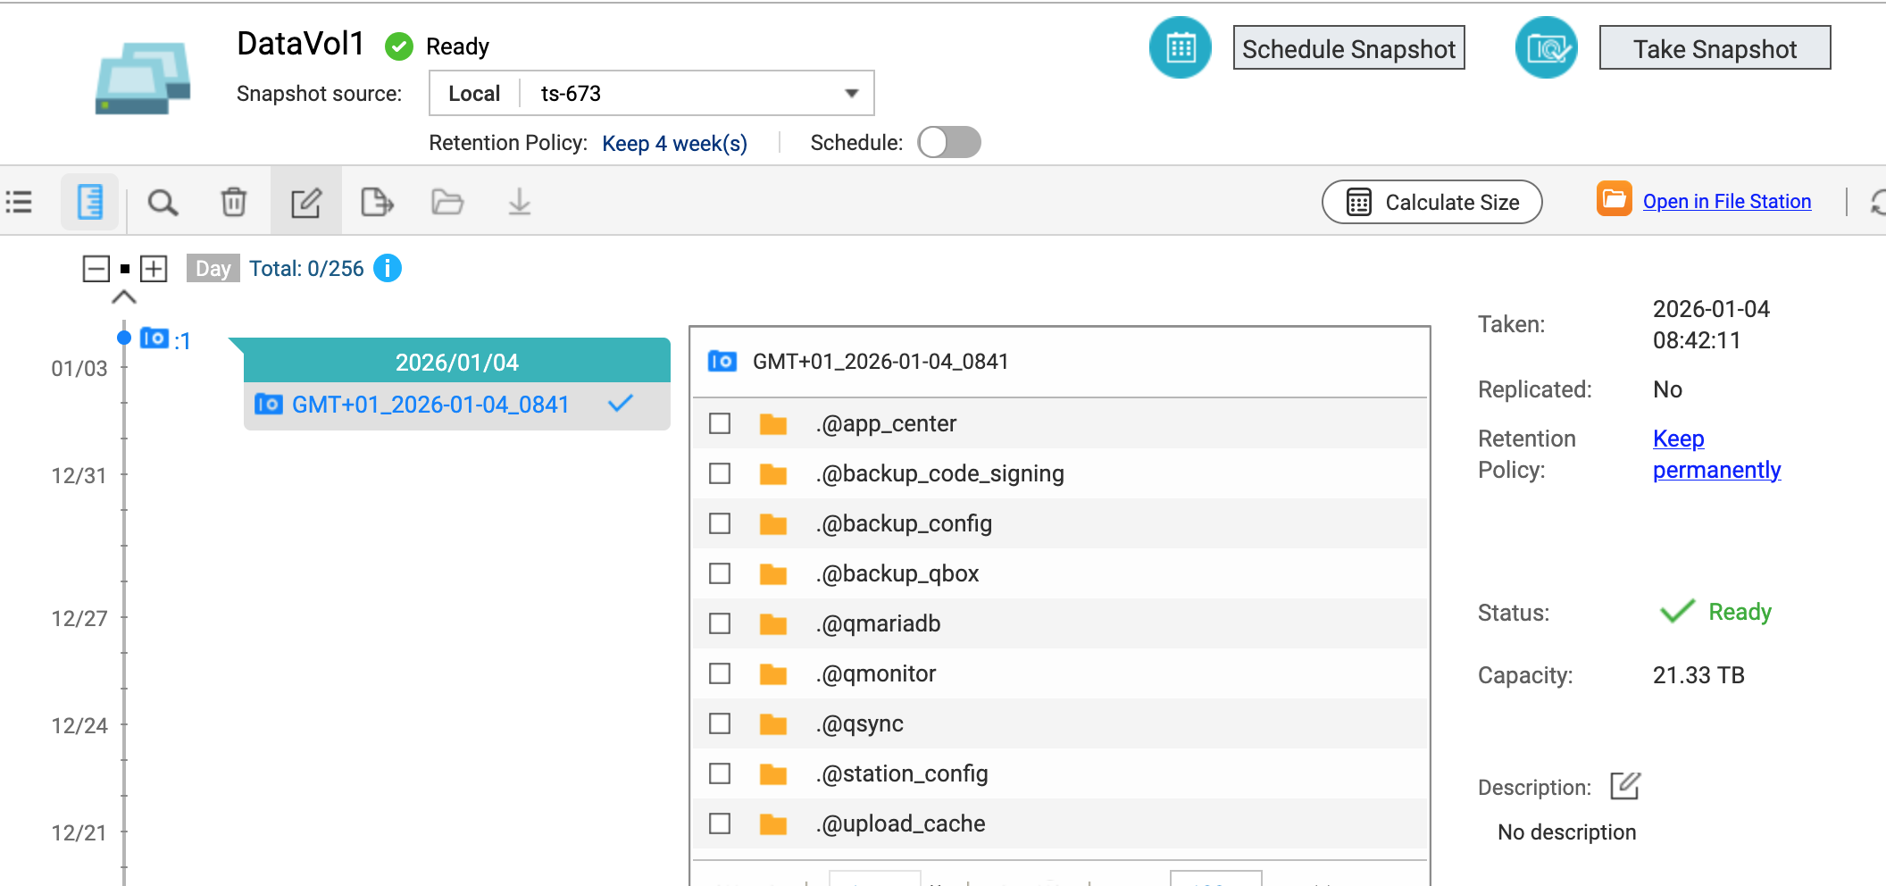
Task: Switch to list view icon
Action: (x=20, y=203)
